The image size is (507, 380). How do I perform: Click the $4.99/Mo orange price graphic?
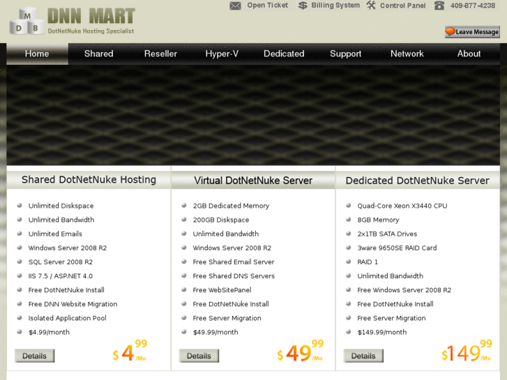pos(130,351)
